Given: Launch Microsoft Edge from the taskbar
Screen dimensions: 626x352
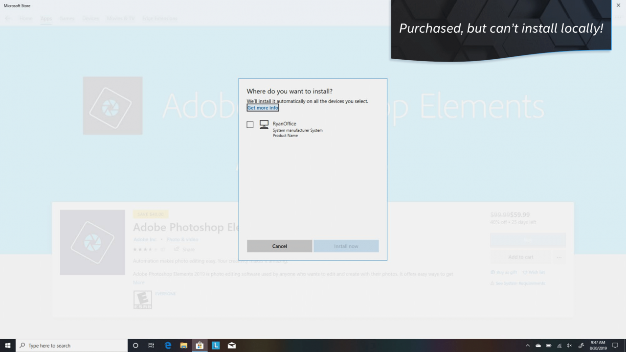Looking at the screenshot, I should pos(168,345).
